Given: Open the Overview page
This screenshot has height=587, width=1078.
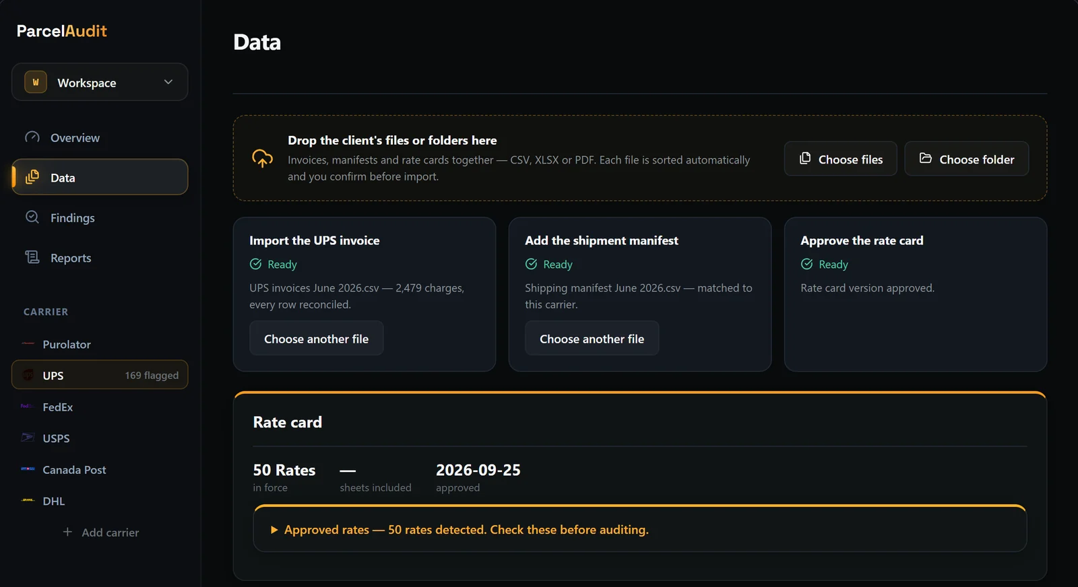Looking at the screenshot, I should pyautogui.click(x=100, y=137).
